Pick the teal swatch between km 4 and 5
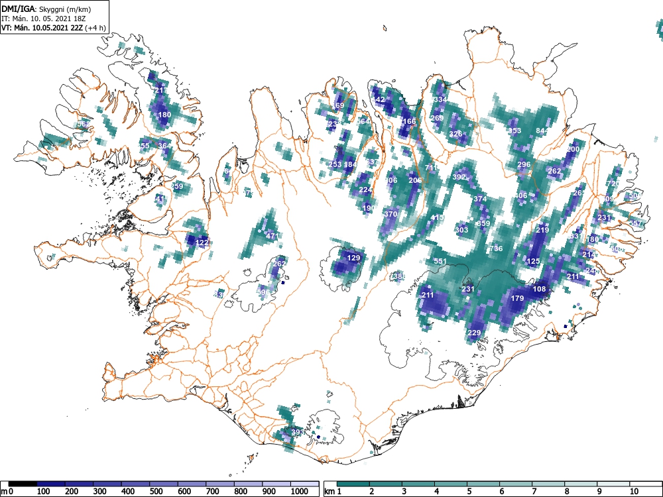 451,484
